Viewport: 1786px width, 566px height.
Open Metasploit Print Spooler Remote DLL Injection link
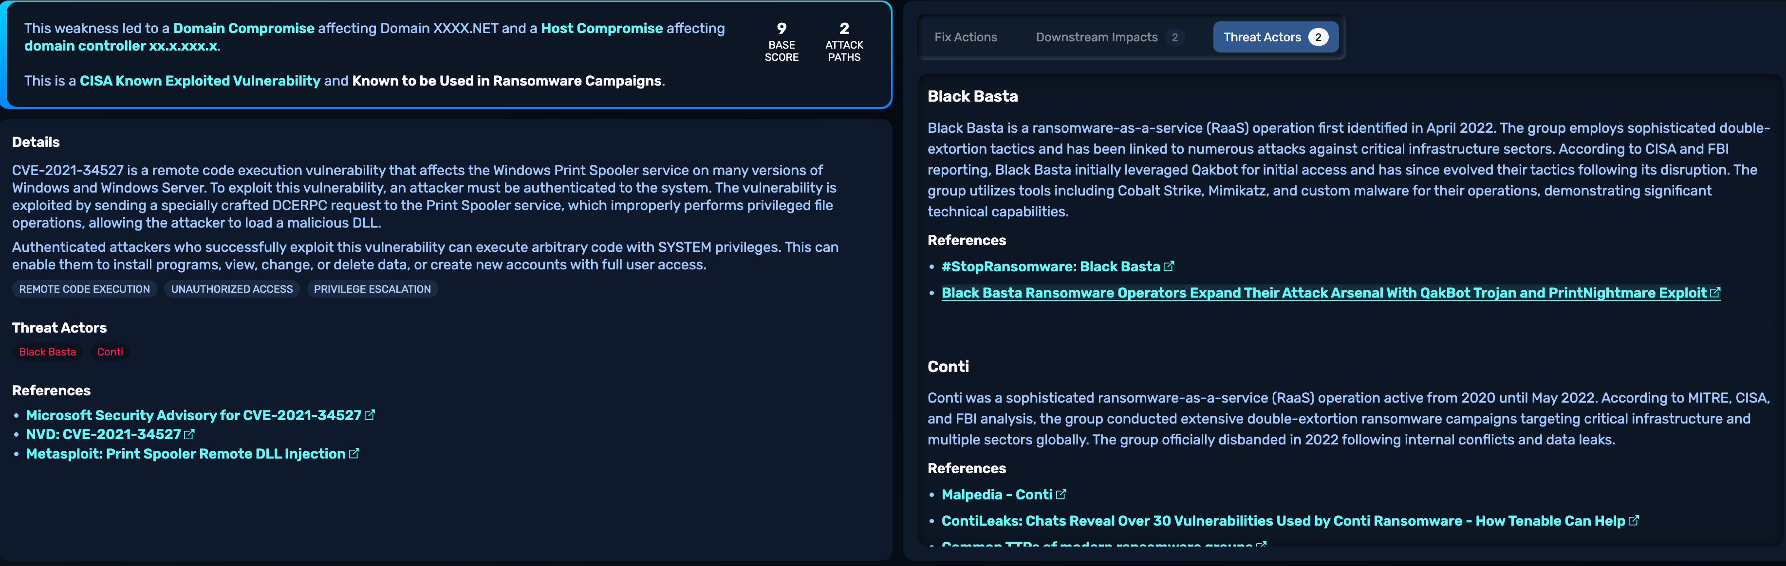(185, 454)
